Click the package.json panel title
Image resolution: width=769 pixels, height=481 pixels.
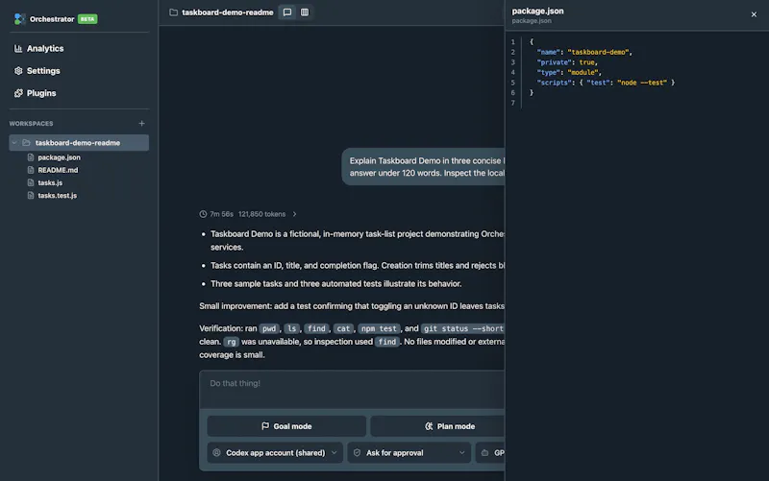[x=537, y=11]
